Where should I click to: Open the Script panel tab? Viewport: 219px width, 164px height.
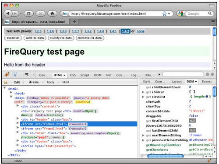click(85, 75)
